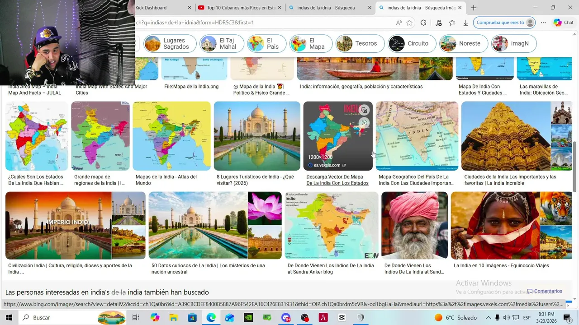Image resolution: width=579 pixels, height=325 pixels.
Task: Open 'Ciudades de la India Las importantes' link
Action: click(510, 180)
